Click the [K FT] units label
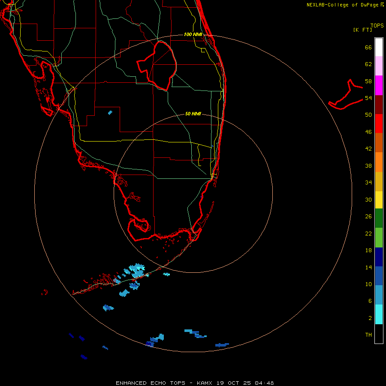Image resolution: width=386 pixels, height=386 pixels. (x=362, y=30)
